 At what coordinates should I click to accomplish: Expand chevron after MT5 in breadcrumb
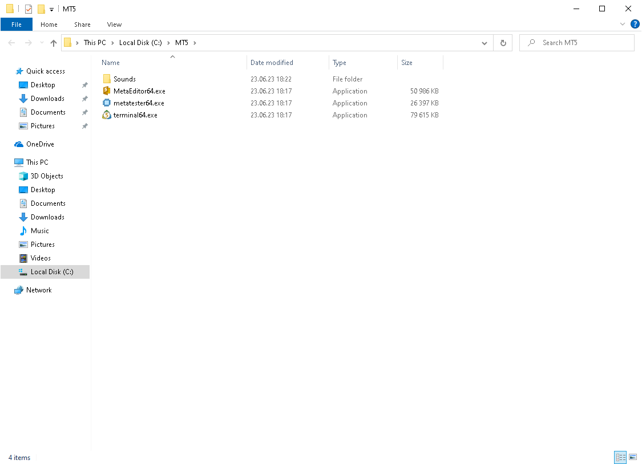[195, 43]
